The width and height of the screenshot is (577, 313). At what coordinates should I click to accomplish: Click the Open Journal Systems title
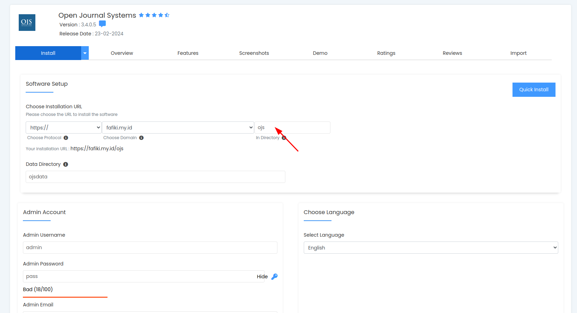[97, 15]
